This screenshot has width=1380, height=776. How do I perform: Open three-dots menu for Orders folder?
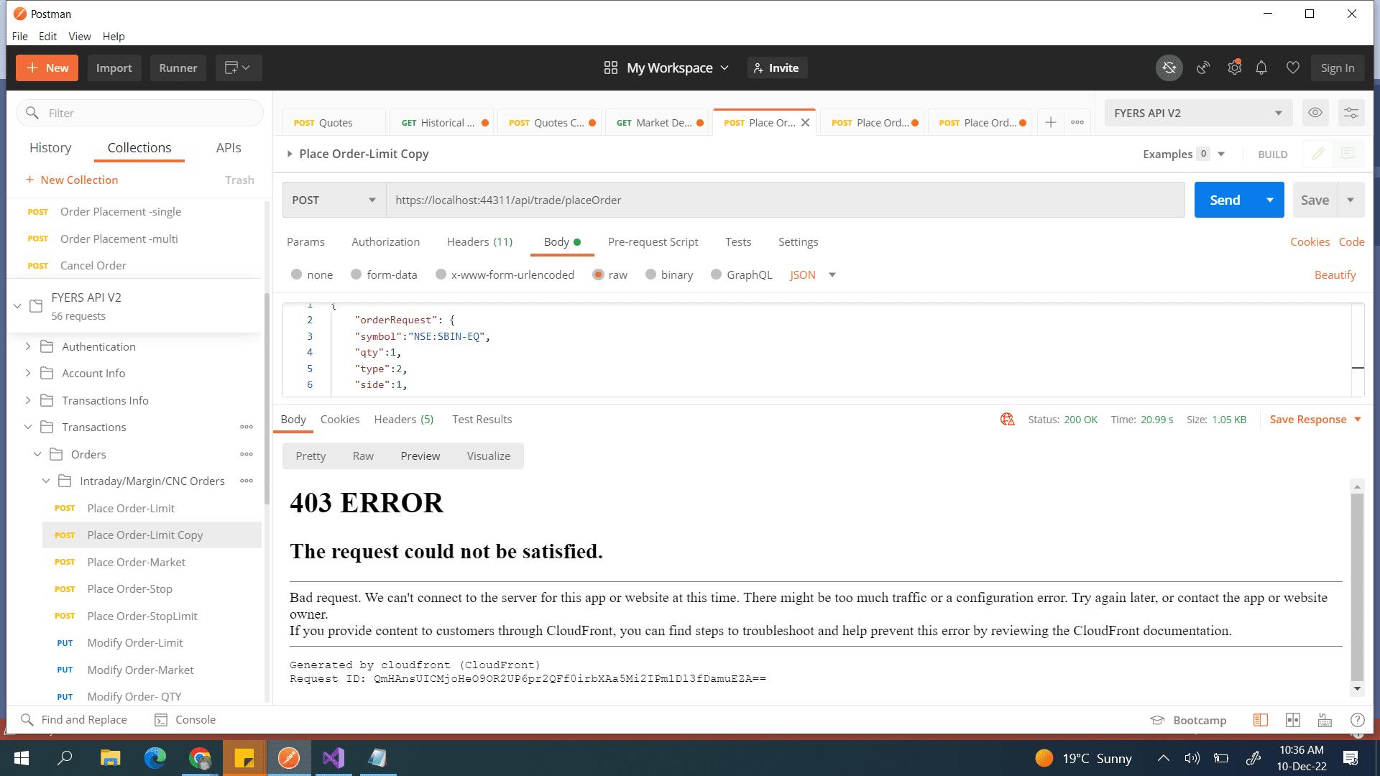(247, 454)
